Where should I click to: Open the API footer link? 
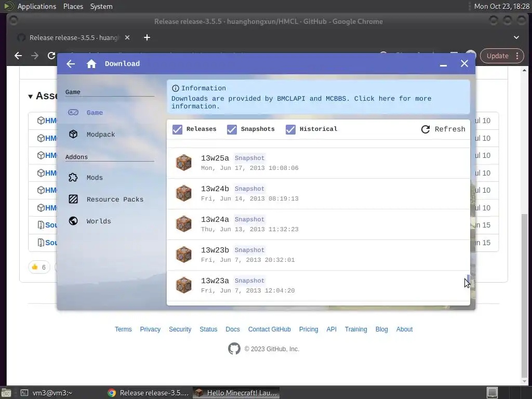(331, 329)
